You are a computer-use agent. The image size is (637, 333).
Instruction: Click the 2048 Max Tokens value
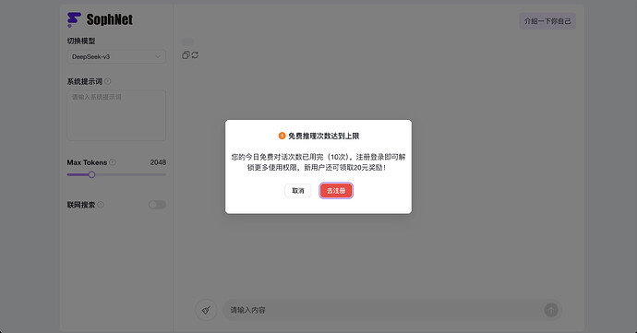158,162
